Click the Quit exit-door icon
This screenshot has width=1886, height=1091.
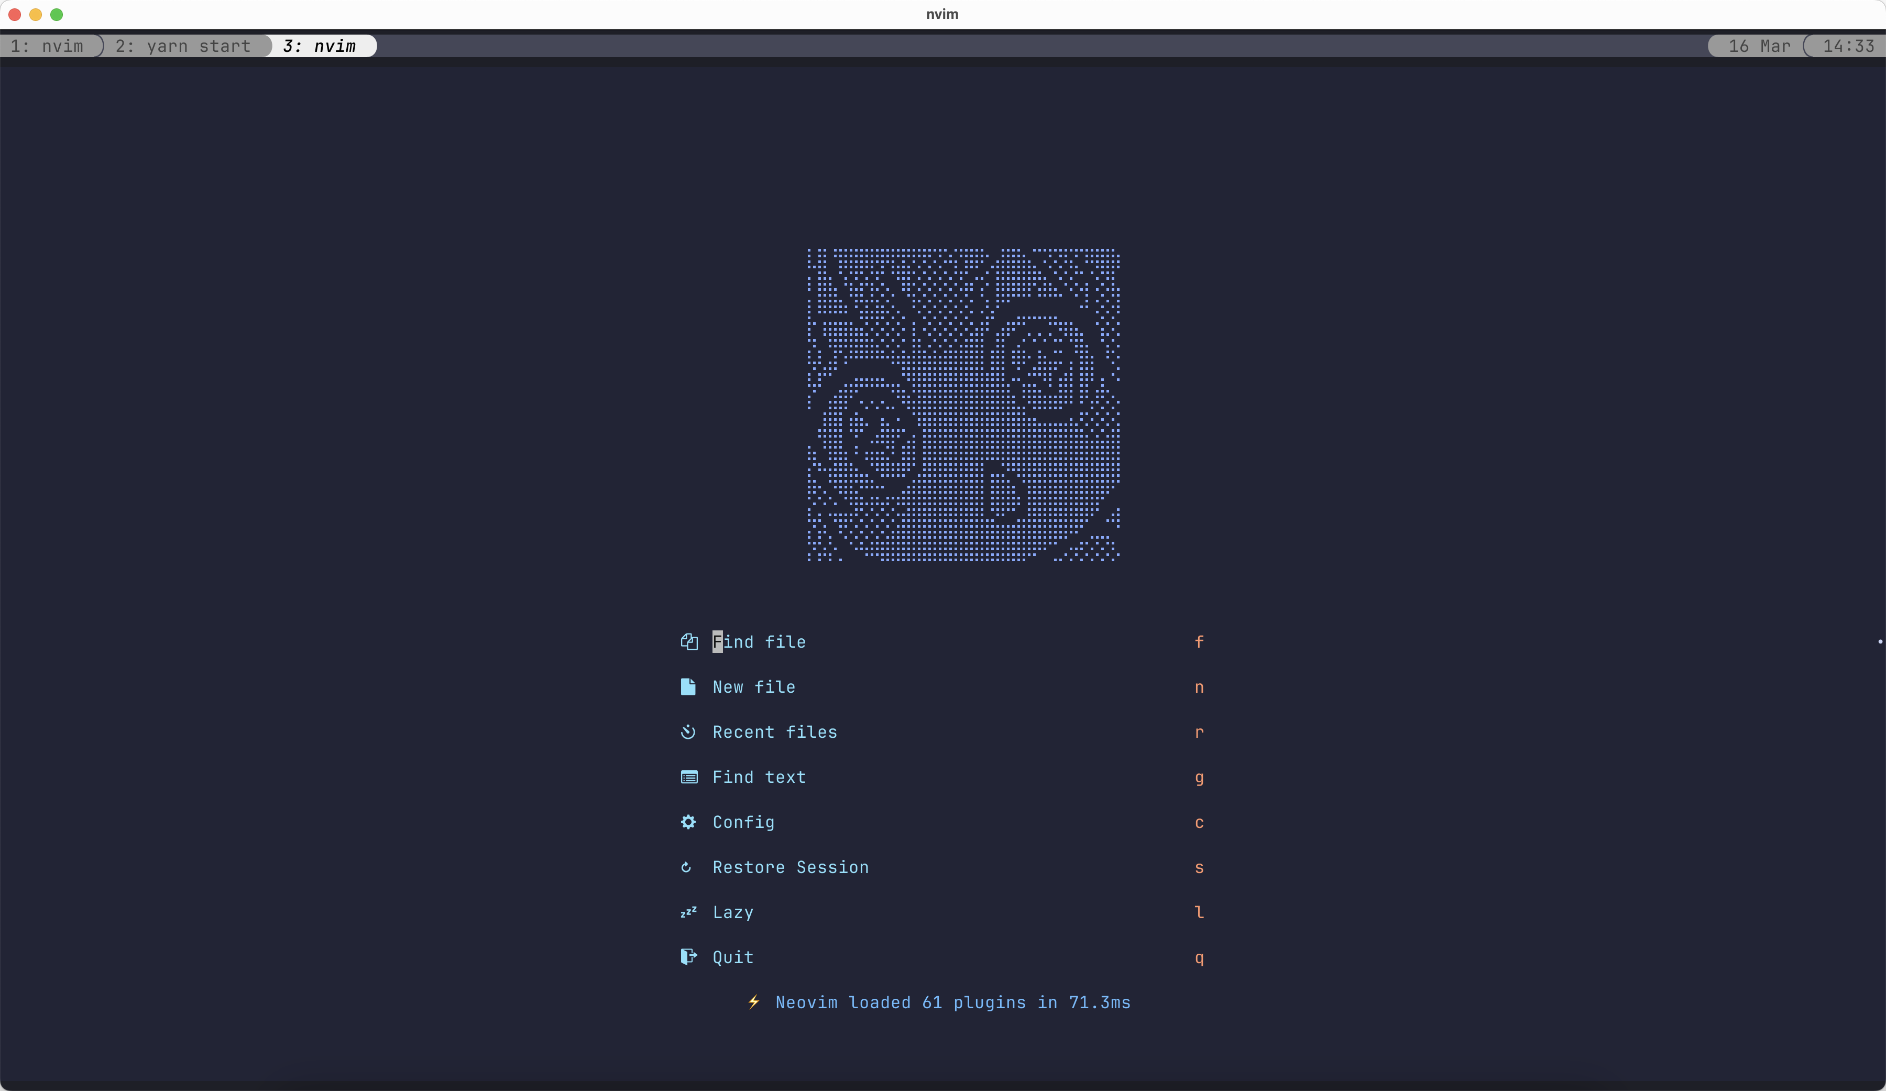pyautogui.click(x=688, y=956)
